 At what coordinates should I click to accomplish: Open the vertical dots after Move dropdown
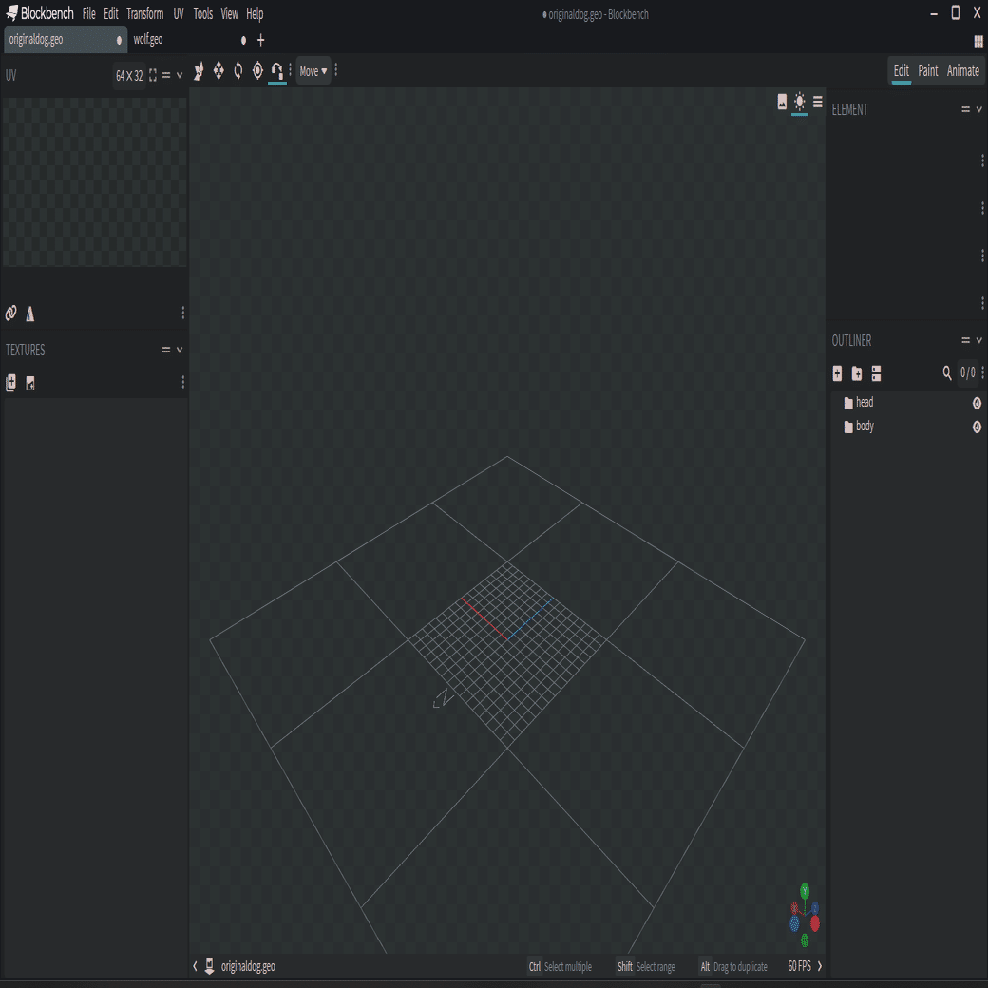336,70
